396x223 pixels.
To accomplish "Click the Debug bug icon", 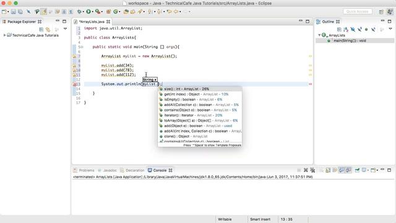I will 79,12.
